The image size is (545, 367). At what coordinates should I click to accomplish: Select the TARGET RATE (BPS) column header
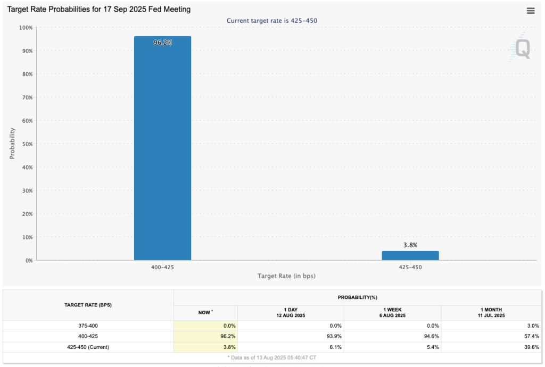click(88, 305)
